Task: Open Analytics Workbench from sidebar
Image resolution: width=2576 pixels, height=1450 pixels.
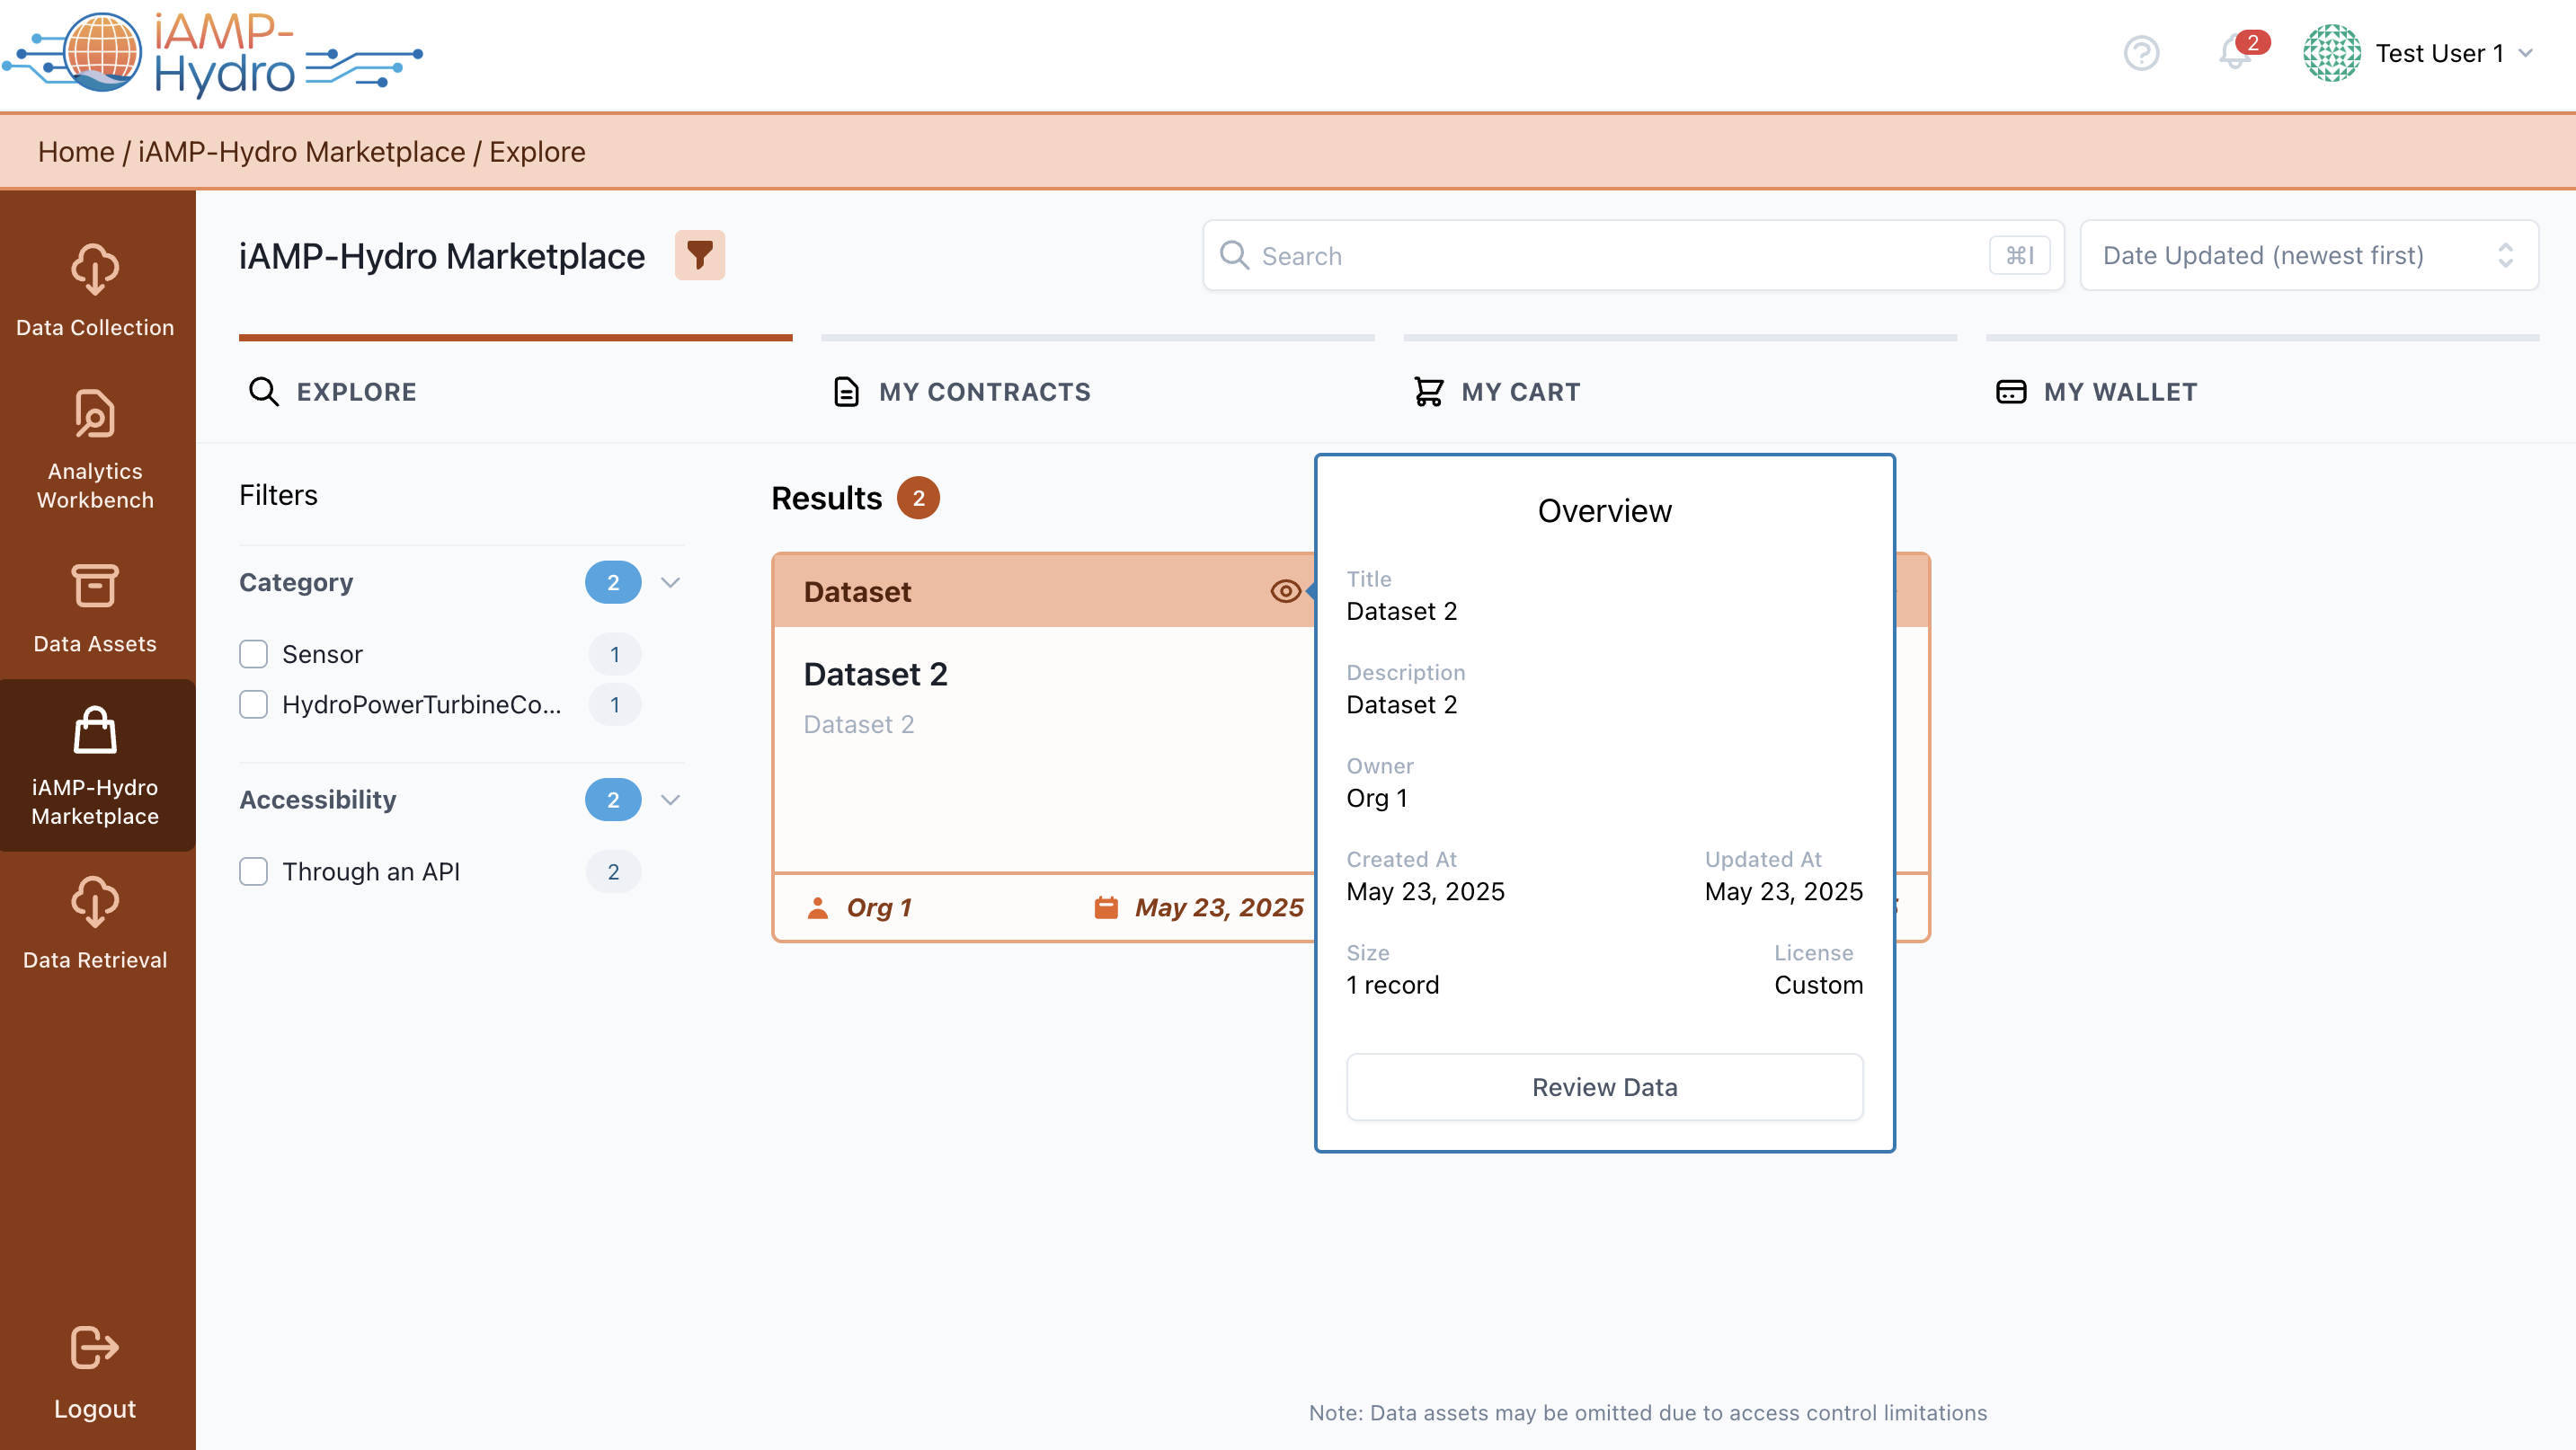Action: click(x=95, y=448)
